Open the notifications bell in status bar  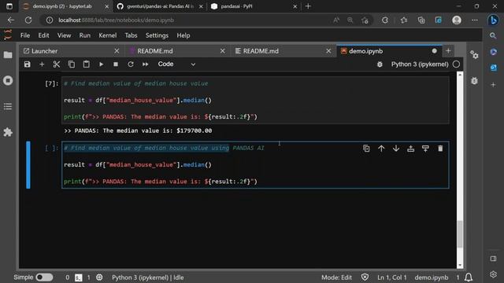click(x=469, y=277)
